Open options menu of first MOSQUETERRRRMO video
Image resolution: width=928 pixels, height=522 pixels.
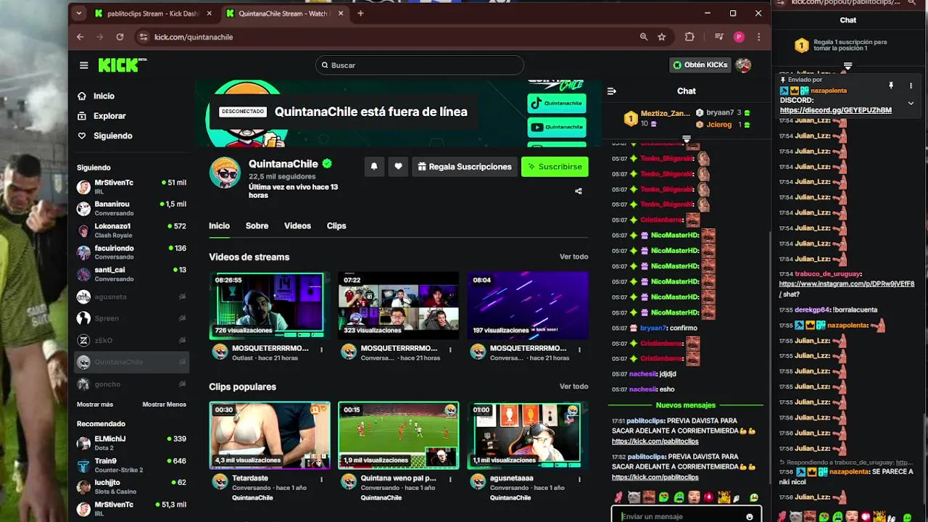321,349
